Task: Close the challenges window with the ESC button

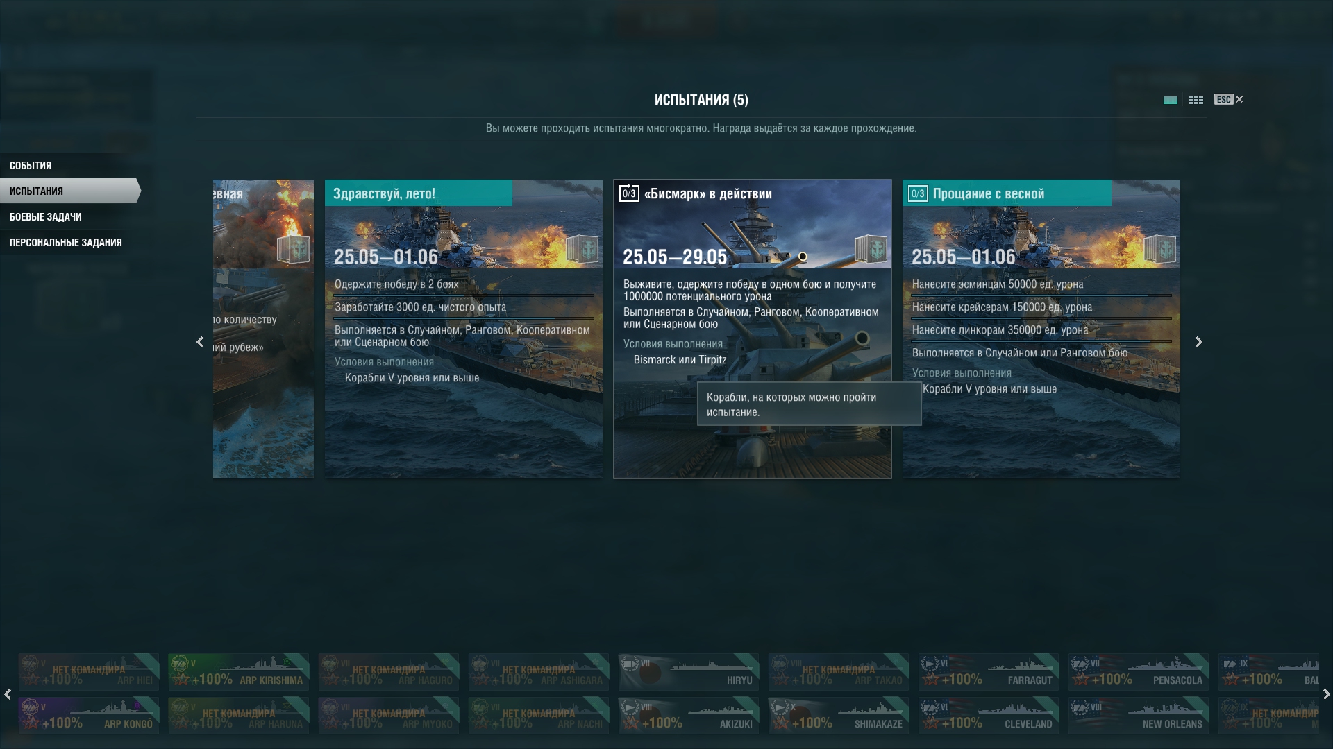Action: [x=1228, y=99]
